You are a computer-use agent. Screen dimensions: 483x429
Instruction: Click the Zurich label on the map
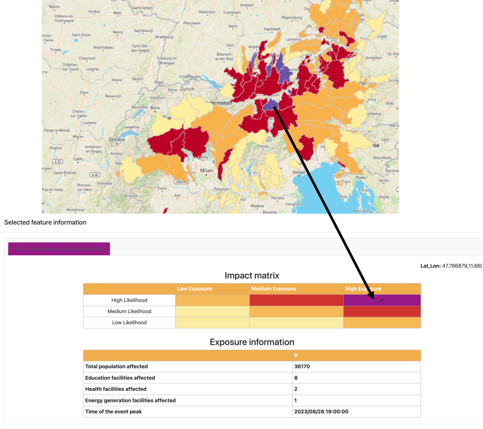(x=187, y=89)
